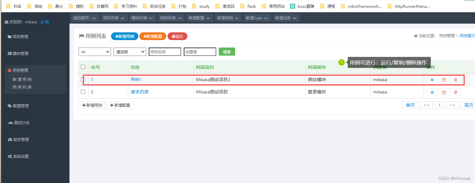Click the blue +新增用例 button
The height and width of the screenshot is (183, 475).
pyautogui.click(x=125, y=37)
